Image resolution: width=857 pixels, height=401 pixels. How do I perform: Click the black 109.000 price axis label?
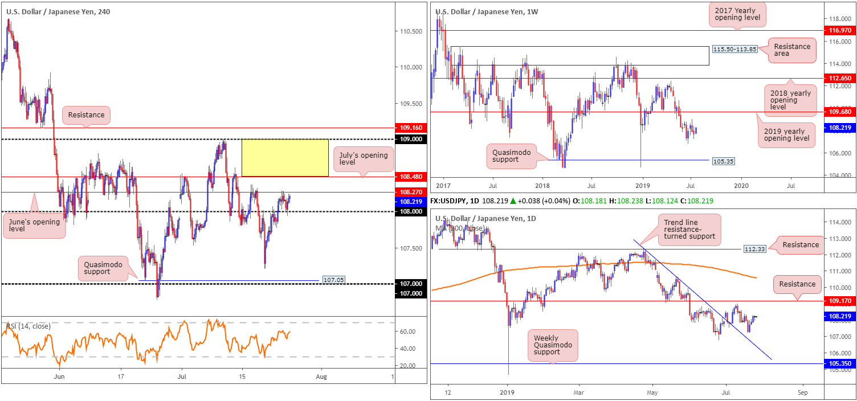point(410,139)
